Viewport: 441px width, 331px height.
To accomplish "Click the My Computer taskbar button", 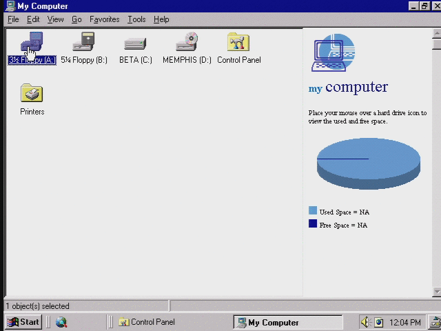I will click(x=288, y=322).
